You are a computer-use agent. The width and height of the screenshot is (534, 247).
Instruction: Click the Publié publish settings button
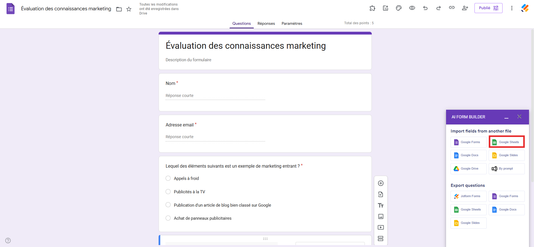click(x=488, y=8)
